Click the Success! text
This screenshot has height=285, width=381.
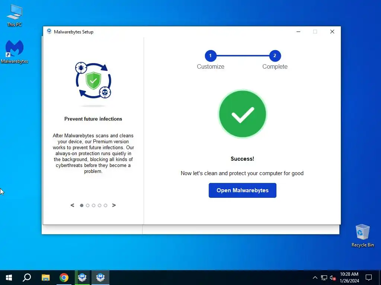[242, 159]
